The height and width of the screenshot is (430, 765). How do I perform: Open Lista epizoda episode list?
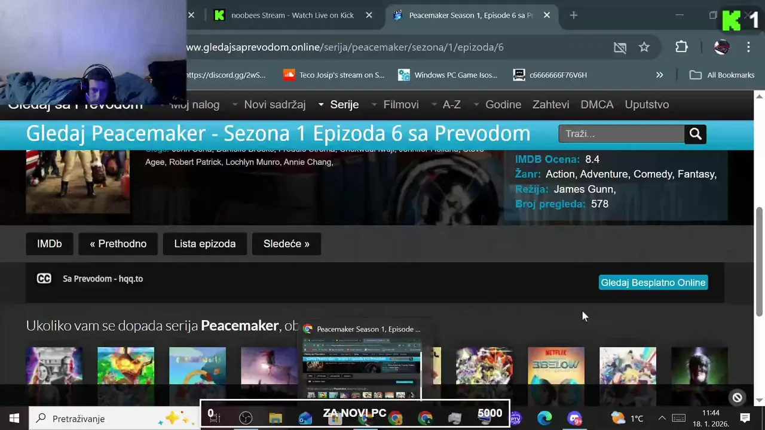pos(204,244)
